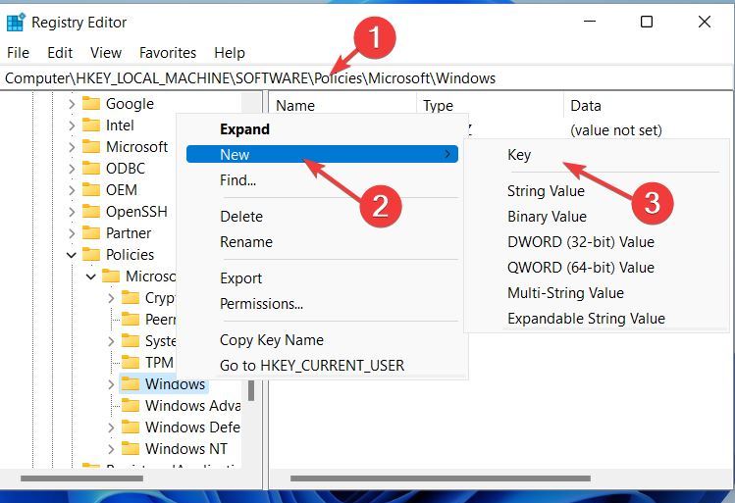Maximize the Registry Editor window
Image resolution: width=735 pixels, height=503 pixels.
[647, 22]
